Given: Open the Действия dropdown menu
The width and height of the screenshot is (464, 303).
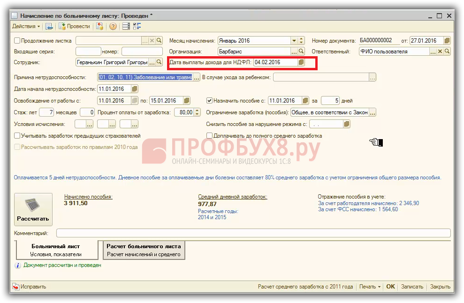Looking at the screenshot, I should (x=26, y=26).
